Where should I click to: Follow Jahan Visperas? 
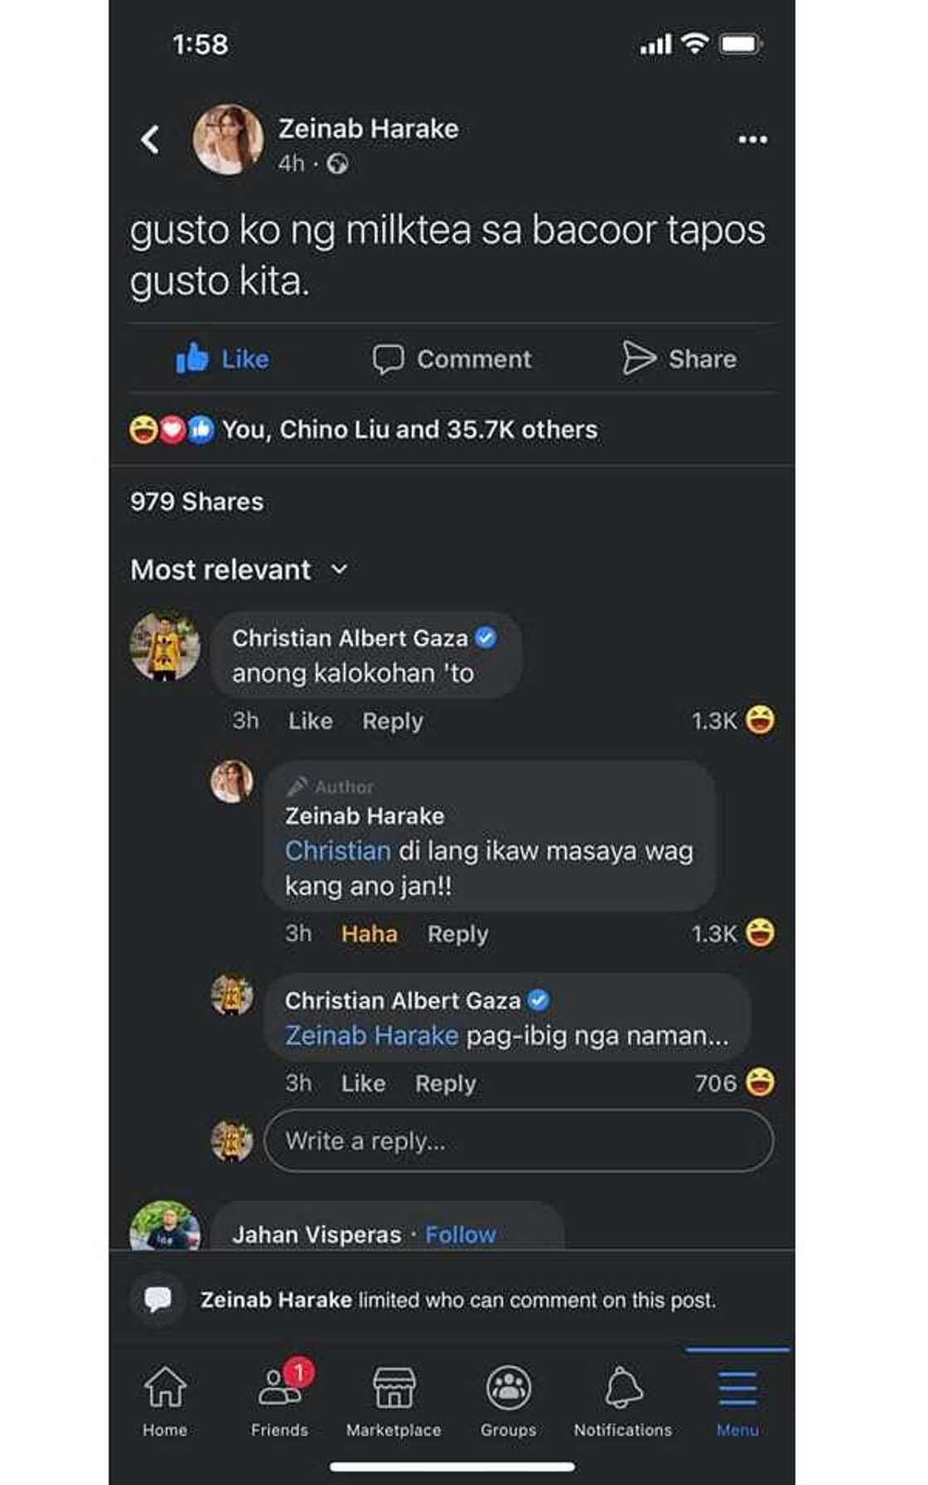(461, 1235)
